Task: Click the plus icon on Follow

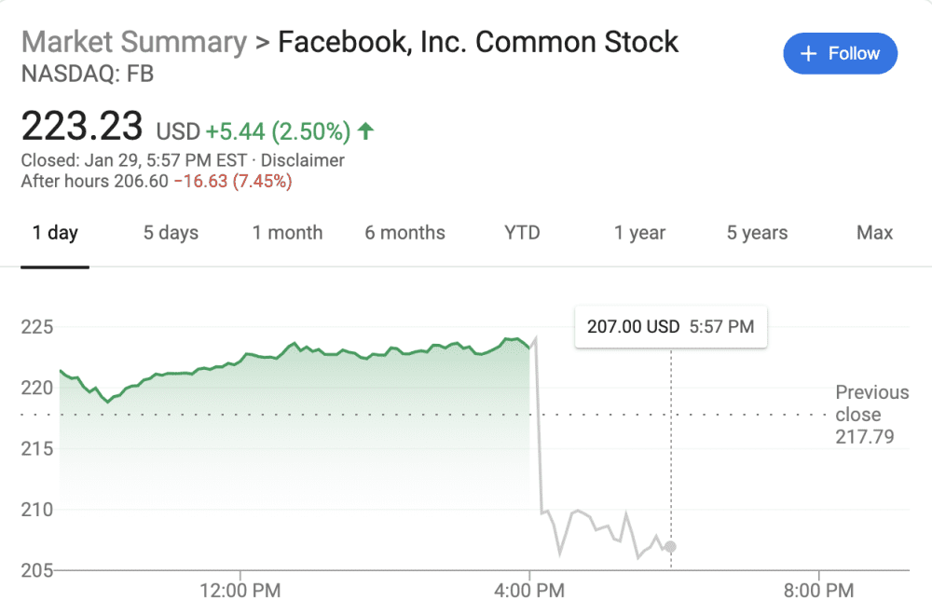Action: click(809, 53)
